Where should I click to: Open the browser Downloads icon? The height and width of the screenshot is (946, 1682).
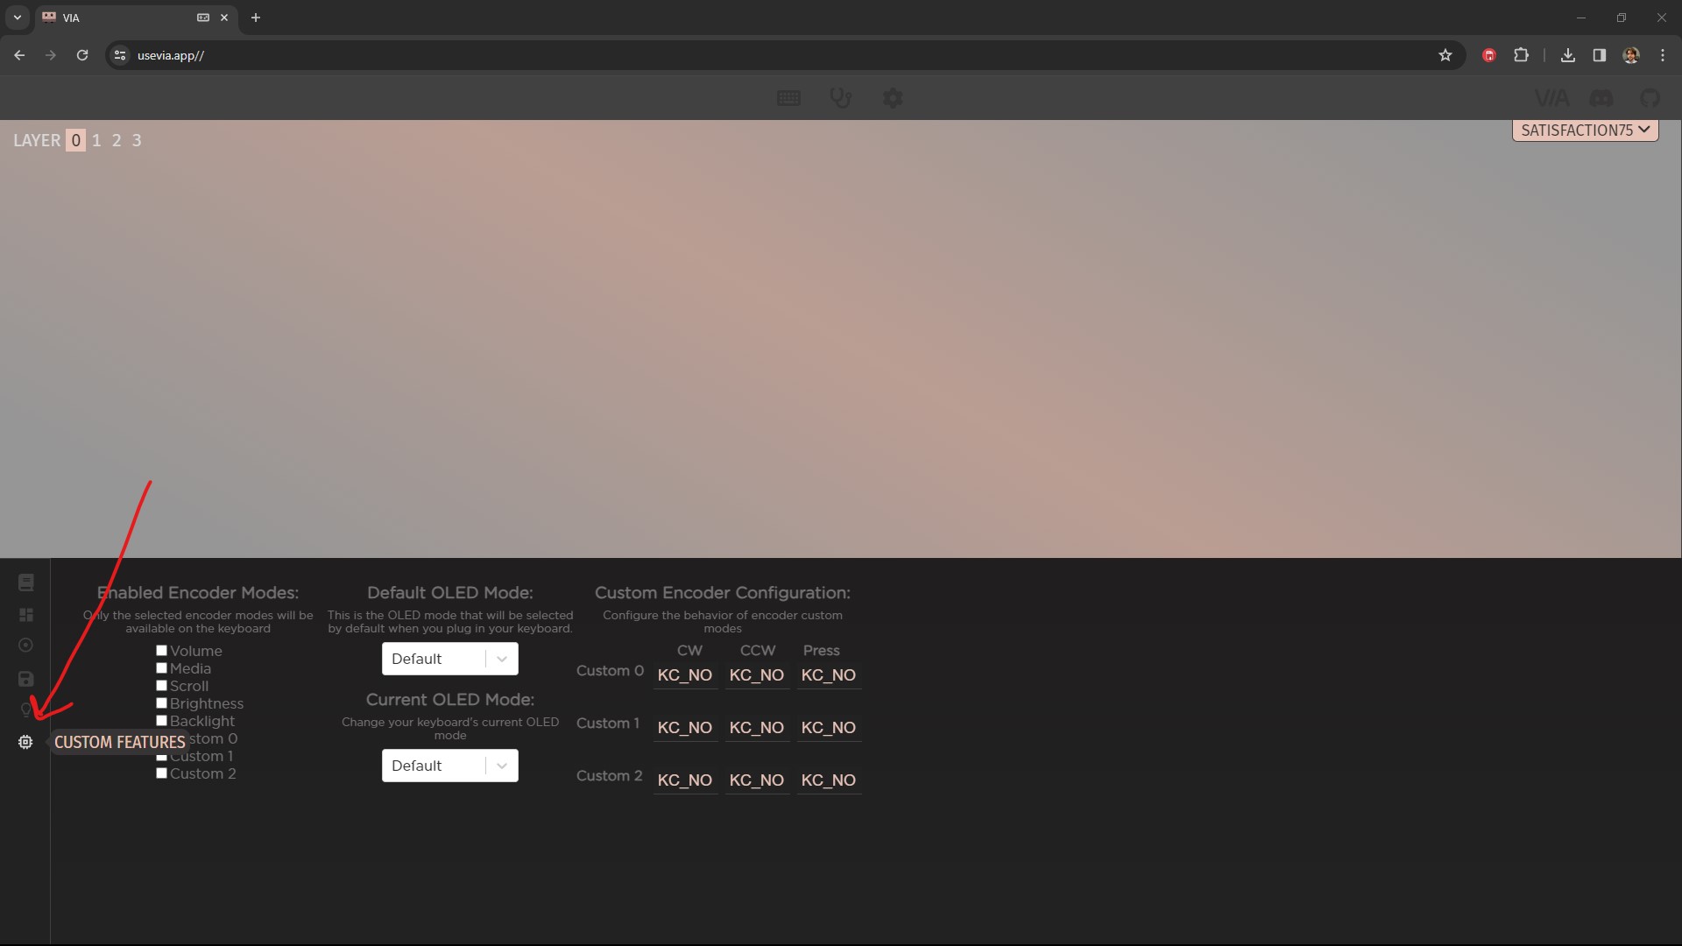click(1568, 55)
